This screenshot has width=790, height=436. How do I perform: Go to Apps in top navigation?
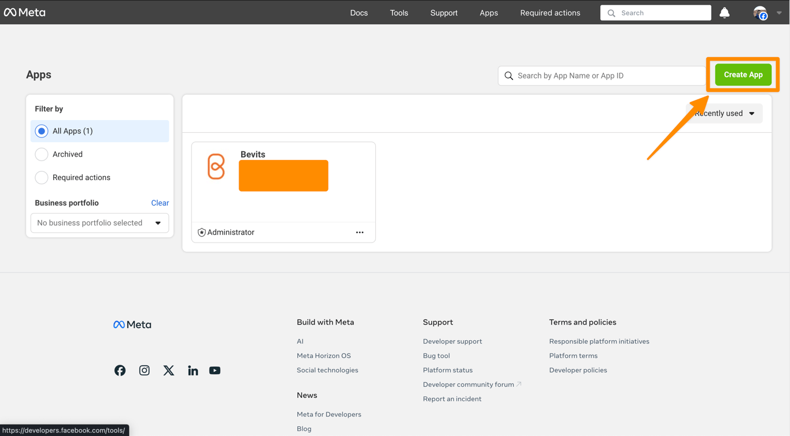[x=489, y=13]
